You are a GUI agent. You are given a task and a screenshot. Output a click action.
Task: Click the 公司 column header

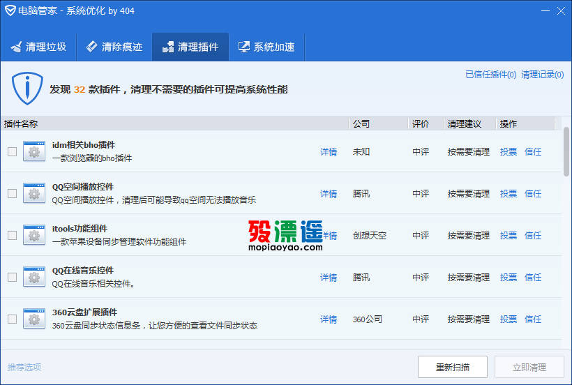(x=378, y=124)
